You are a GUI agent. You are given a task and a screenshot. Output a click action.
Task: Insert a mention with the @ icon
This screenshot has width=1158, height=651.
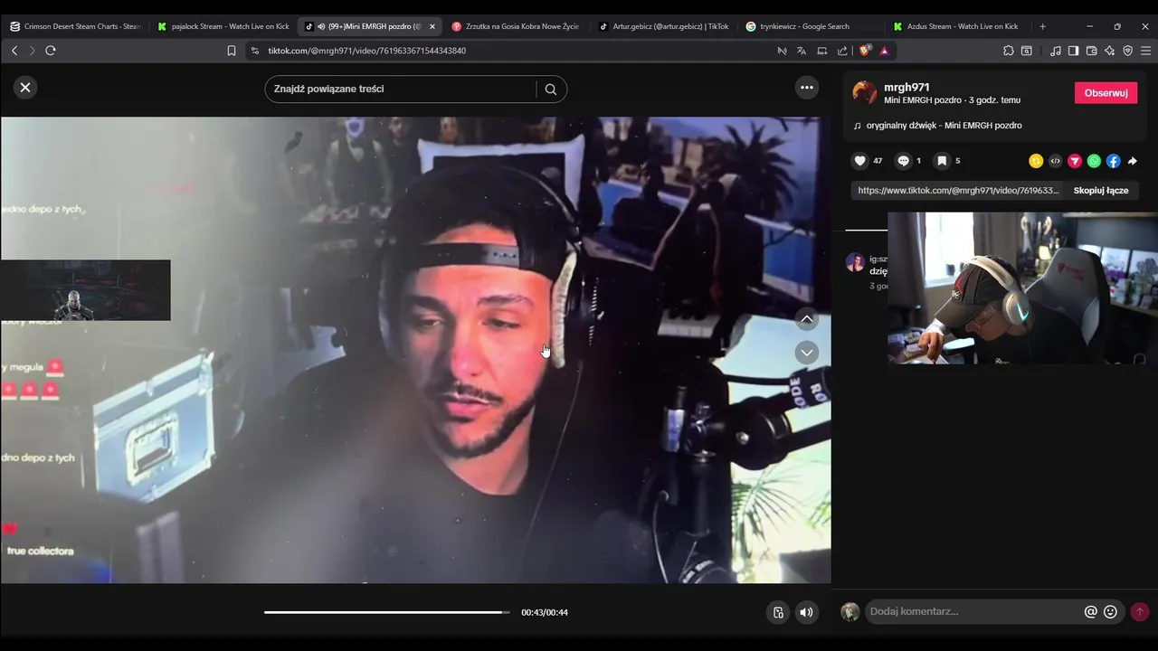point(1091,612)
